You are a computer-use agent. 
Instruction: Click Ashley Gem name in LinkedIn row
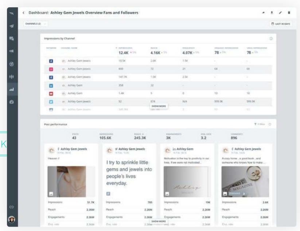point(75,85)
